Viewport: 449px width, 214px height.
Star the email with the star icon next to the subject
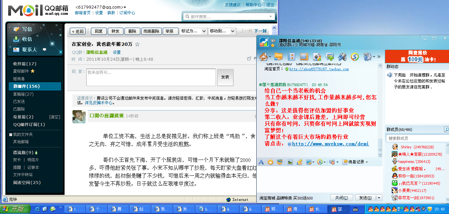137,44
